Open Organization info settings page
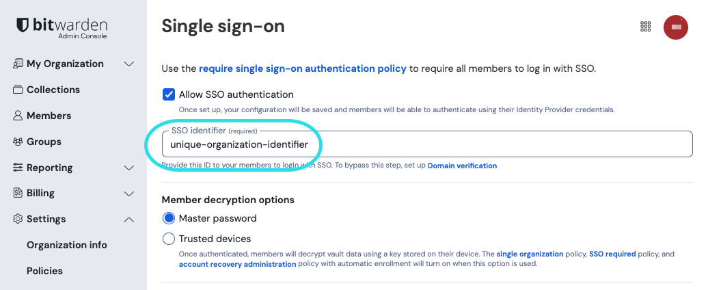This screenshot has width=708, height=290. [x=67, y=245]
